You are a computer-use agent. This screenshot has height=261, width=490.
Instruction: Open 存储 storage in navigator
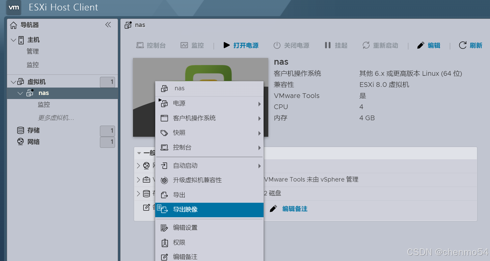click(x=33, y=130)
